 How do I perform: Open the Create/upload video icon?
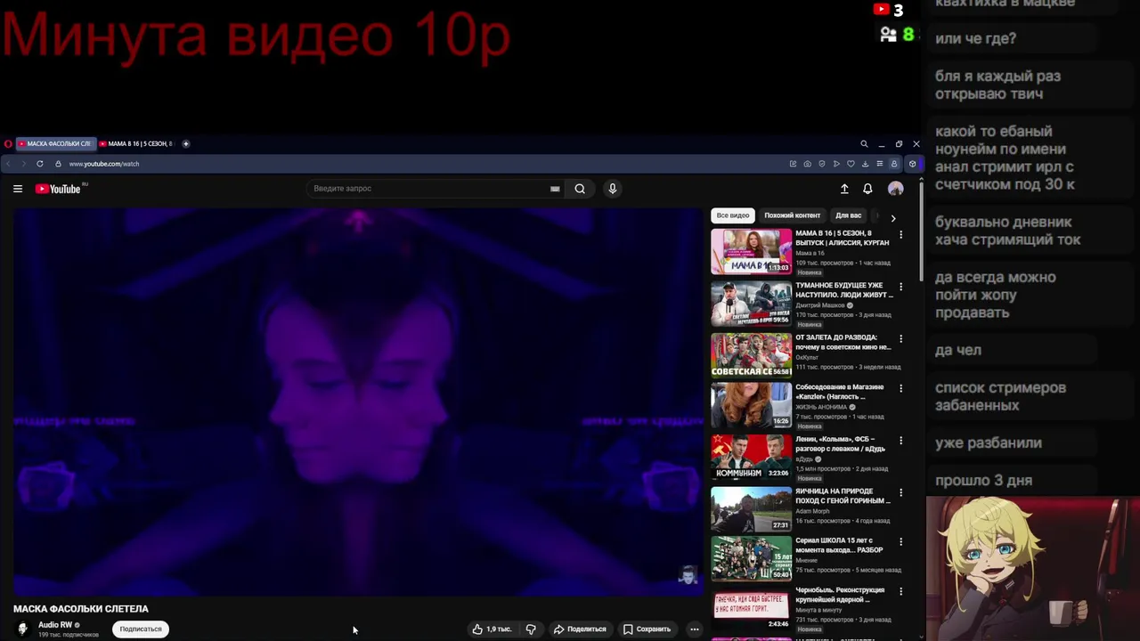[x=844, y=189]
